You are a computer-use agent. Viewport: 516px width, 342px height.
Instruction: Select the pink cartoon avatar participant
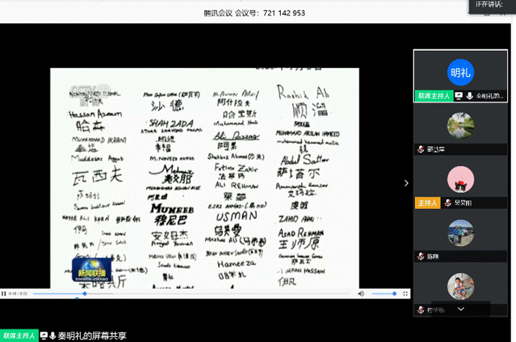click(x=461, y=179)
